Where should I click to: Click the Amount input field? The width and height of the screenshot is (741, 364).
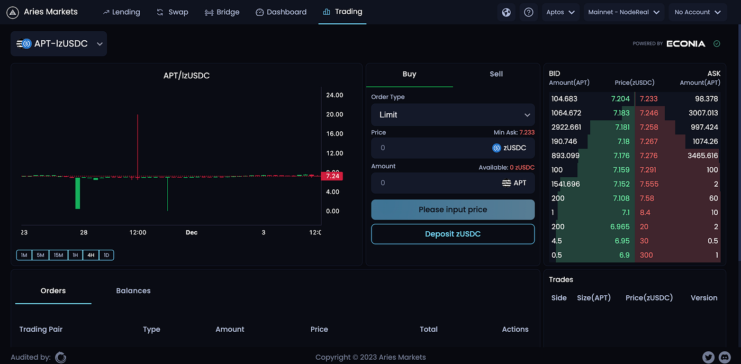(x=453, y=183)
